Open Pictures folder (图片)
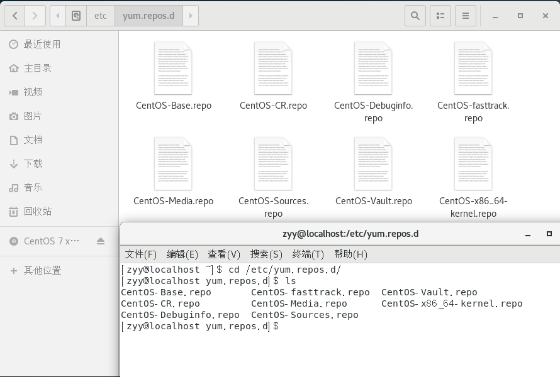Screen dimensions: 560x377 59,116
